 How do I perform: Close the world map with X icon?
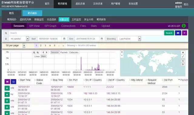click(x=183, y=53)
